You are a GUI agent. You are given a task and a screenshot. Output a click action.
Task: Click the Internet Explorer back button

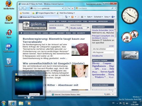(21, 8)
